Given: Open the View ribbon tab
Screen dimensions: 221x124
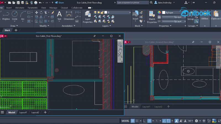Looking at the screenshot, I should [44, 8].
